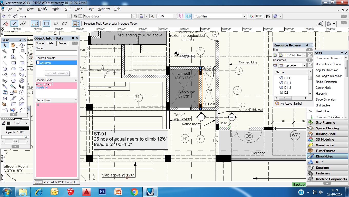Select the Pan tool in Basic palette
This screenshot has height=197, width=349.
pos(13,45)
